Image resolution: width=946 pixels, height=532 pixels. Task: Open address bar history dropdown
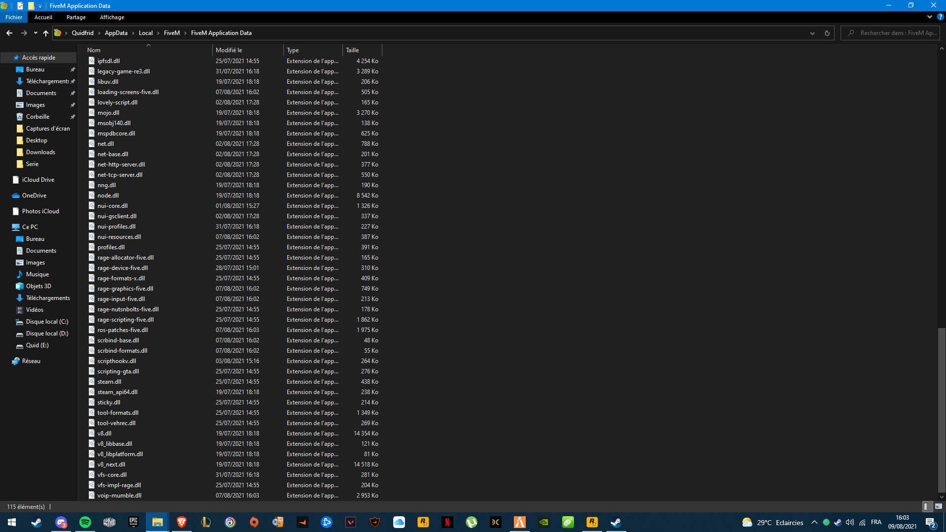coord(812,33)
